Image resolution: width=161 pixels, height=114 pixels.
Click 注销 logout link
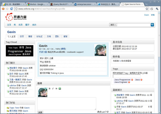click(153, 15)
